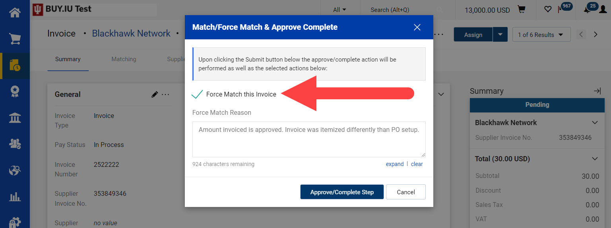Switch to the Matching tab
Image resolution: width=611 pixels, height=228 pixels.
click(124, 59)
